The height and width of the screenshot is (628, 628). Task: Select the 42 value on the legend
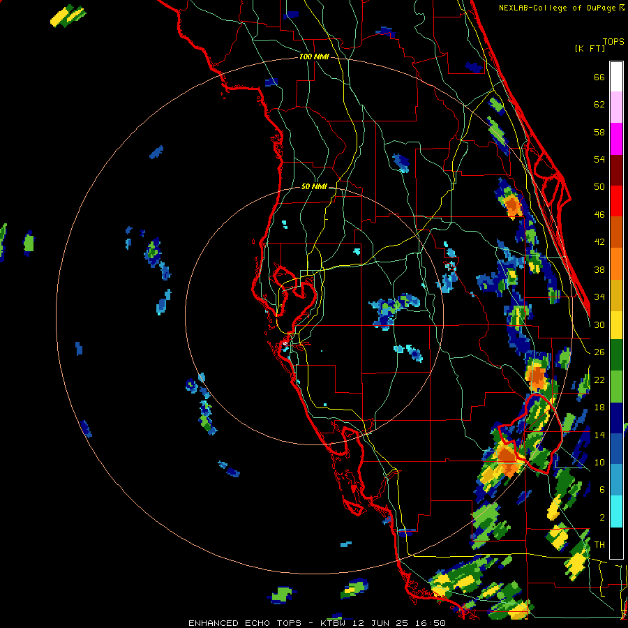[x=599, y=242]
